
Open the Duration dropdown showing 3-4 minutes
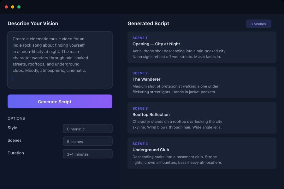point(87,154)
